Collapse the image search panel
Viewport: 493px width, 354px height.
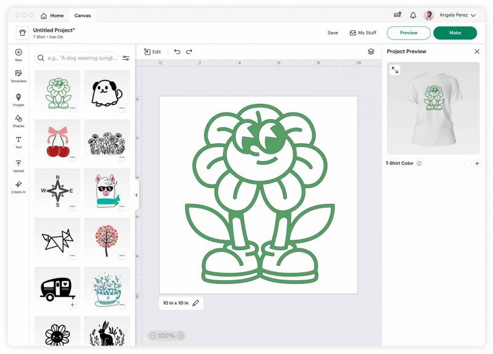136,195
